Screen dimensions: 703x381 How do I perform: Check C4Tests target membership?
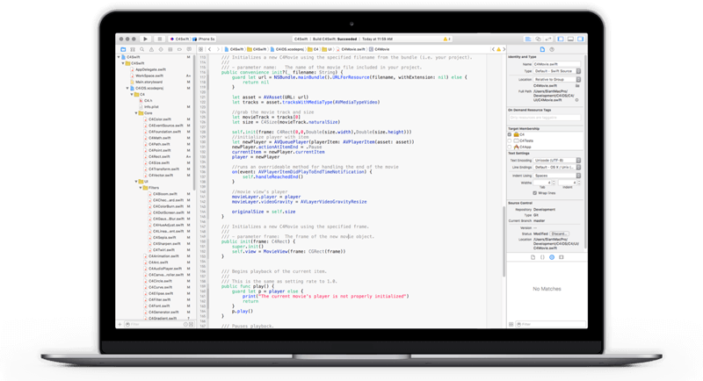point(510,140)
